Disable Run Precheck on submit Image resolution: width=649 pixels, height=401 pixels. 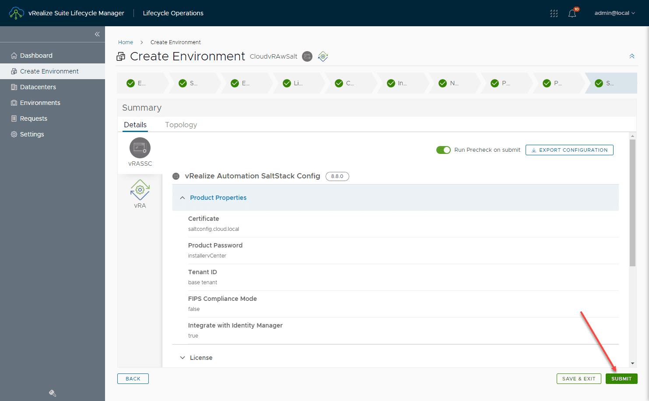tap(443, 150)
